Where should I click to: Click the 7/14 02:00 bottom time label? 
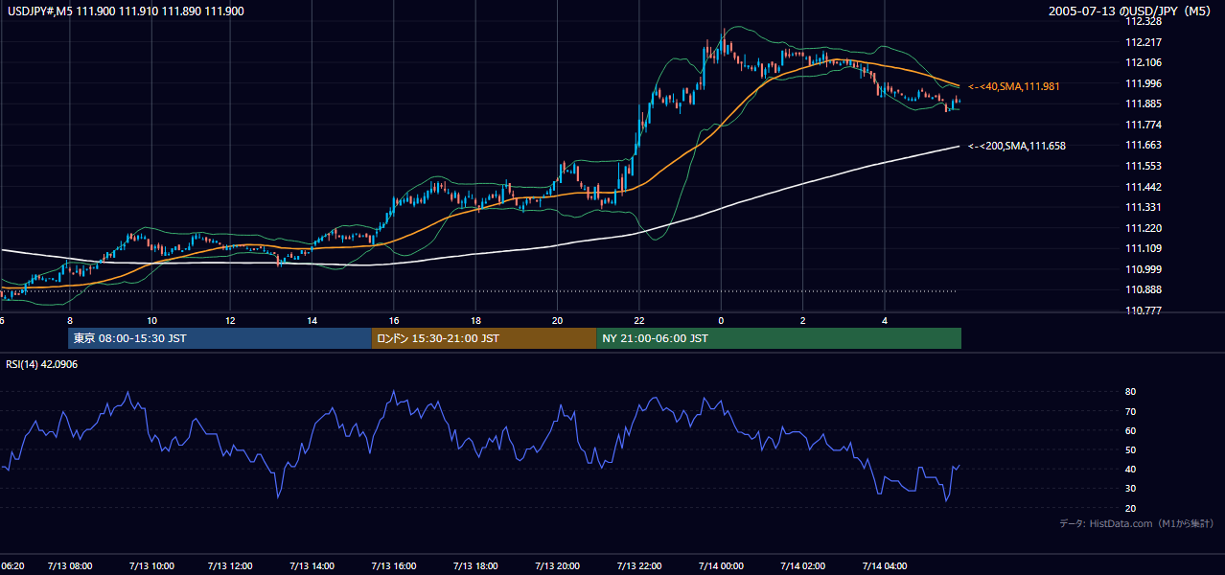coord(802,566)
